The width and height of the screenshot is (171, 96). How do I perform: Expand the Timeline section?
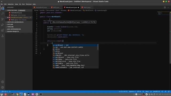10,27
